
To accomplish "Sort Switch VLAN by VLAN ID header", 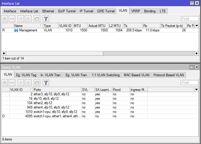I will (21, 90).
